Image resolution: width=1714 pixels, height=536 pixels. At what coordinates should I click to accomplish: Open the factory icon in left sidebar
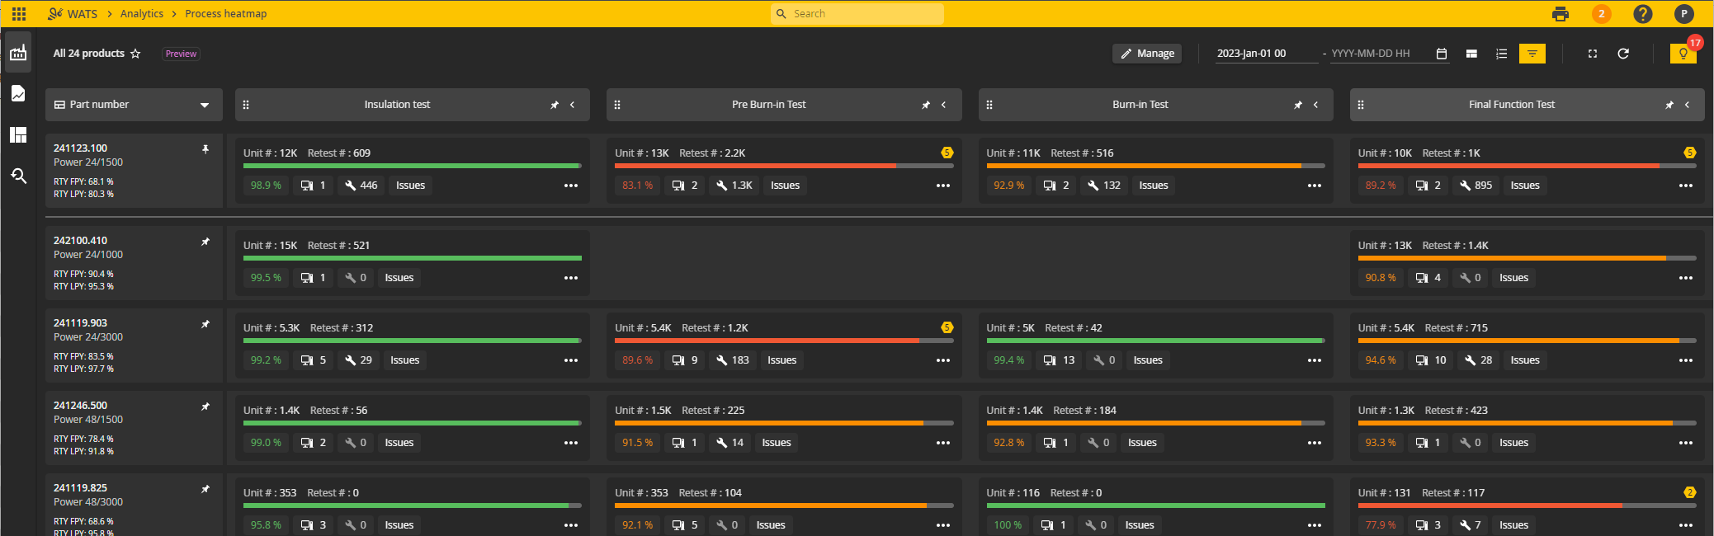point(18,54)
